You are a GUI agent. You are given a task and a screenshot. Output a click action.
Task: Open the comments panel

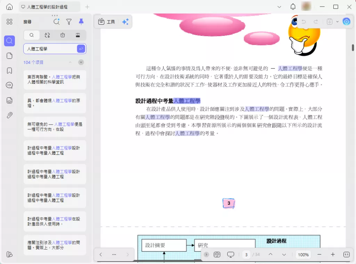pos(9,85)
